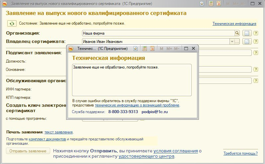Viewport: 265px width, 164px height.
Task: Open the удостоверяющего центра link
Action: click(x=146, y=156)
